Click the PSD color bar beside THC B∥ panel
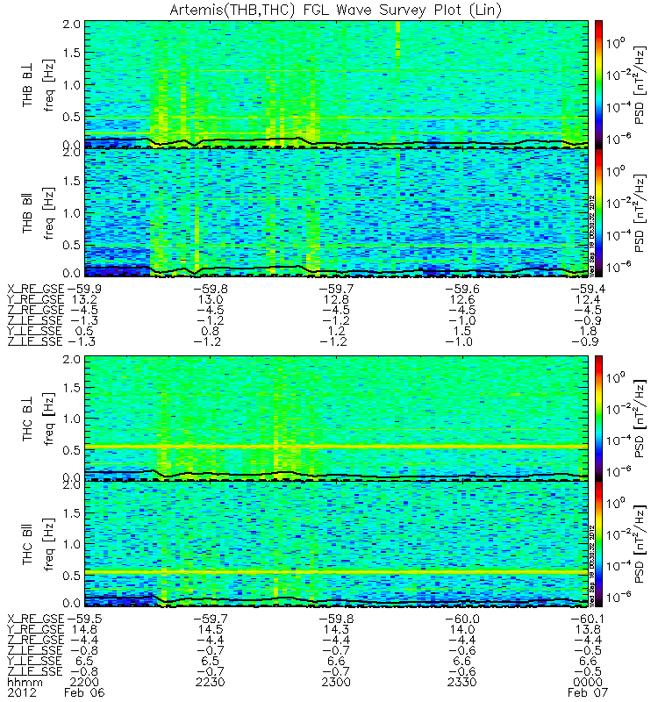Image resolution: width=658 pixels, height=702 pixels. click(598, 544)
